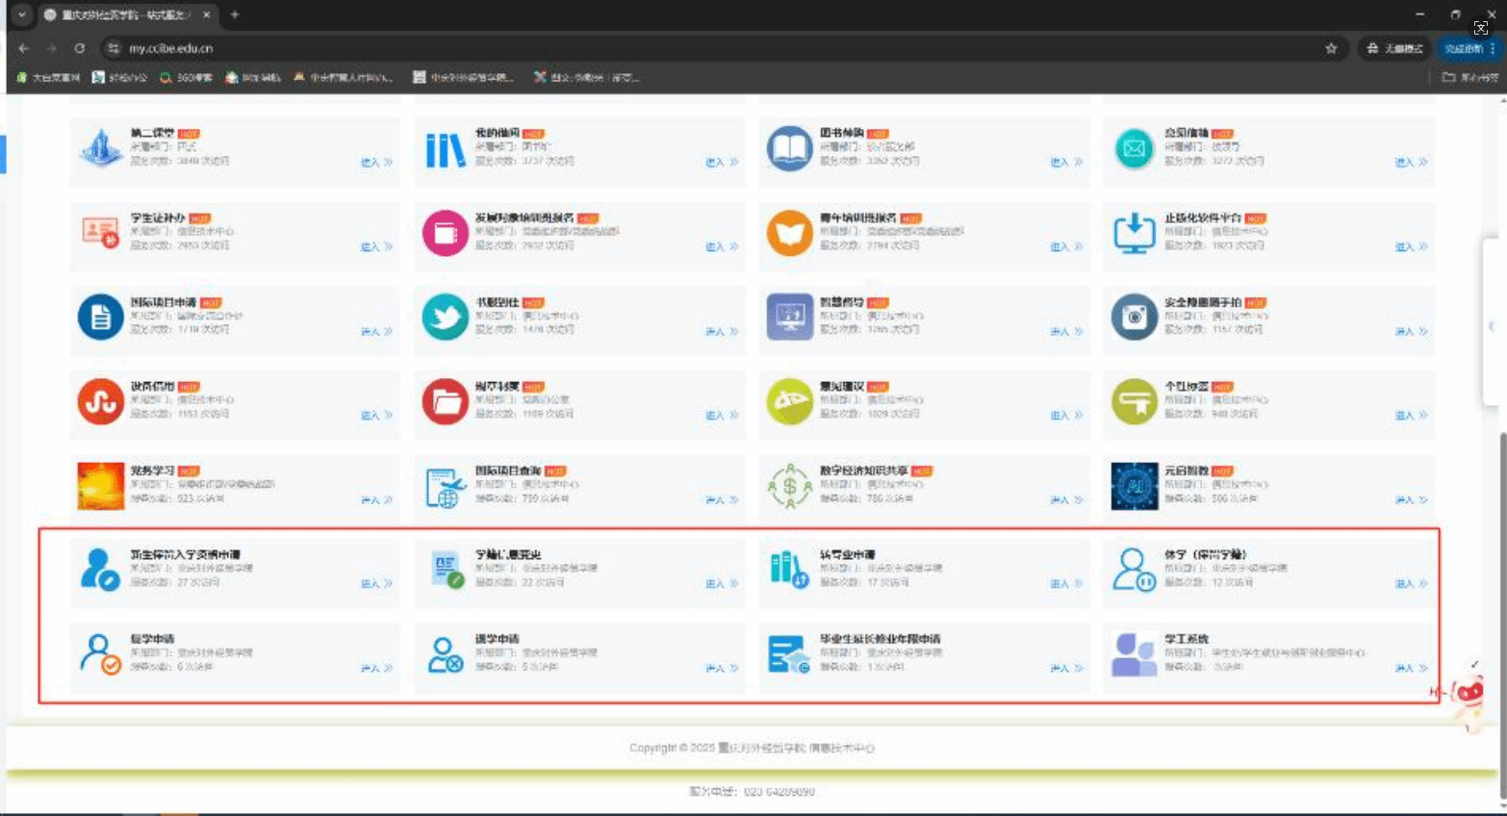
Task: Open the 退学申请 service title
Action: 497,639
